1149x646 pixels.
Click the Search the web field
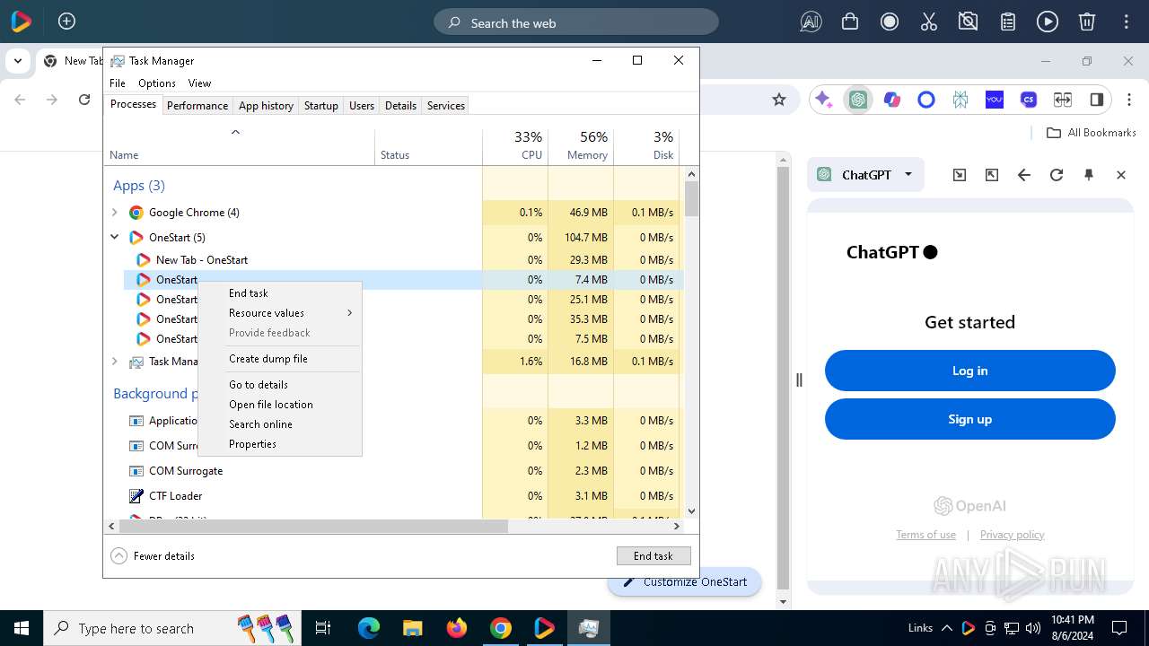coord(576,22)
